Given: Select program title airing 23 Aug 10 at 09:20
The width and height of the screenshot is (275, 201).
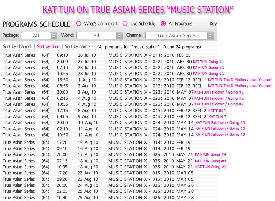Looking at the screenshot, I should point(151,179).
